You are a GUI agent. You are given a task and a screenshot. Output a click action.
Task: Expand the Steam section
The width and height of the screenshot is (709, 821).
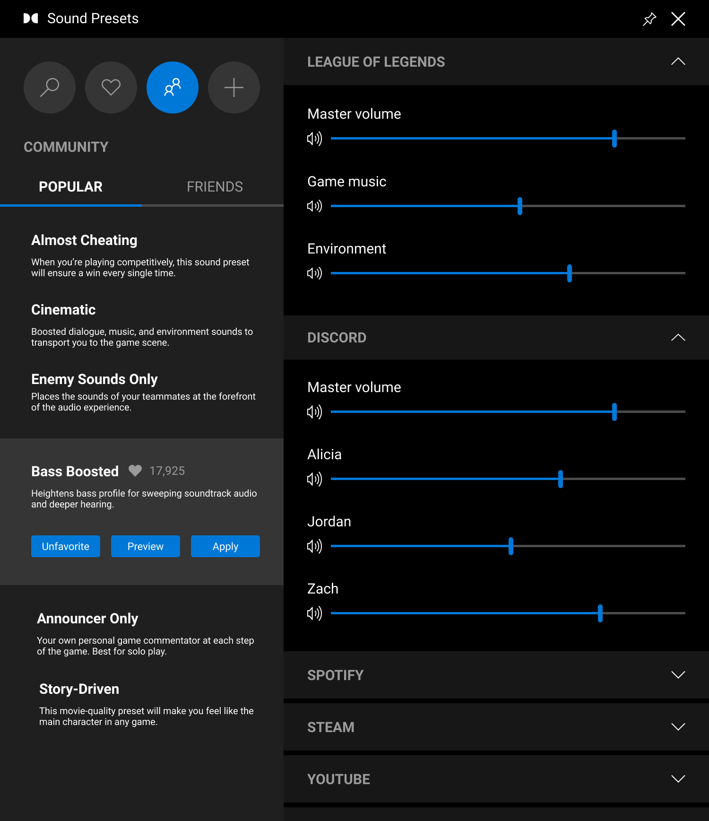click(678, 727)
